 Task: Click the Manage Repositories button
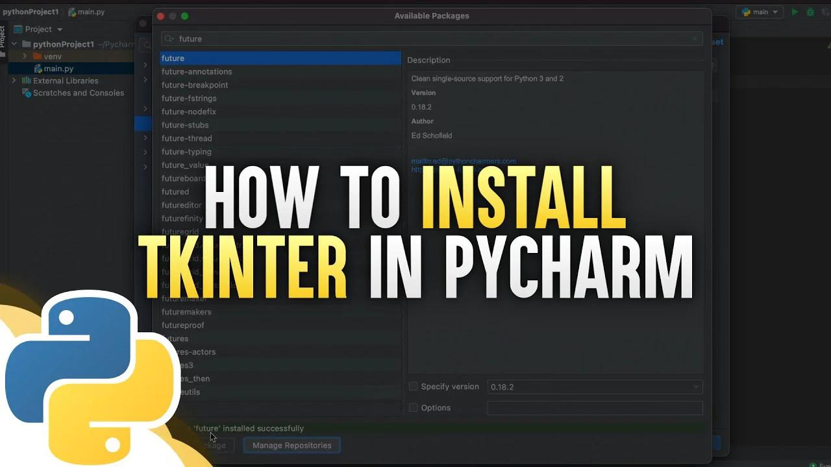pyautogui.click(x=291, y=445)
